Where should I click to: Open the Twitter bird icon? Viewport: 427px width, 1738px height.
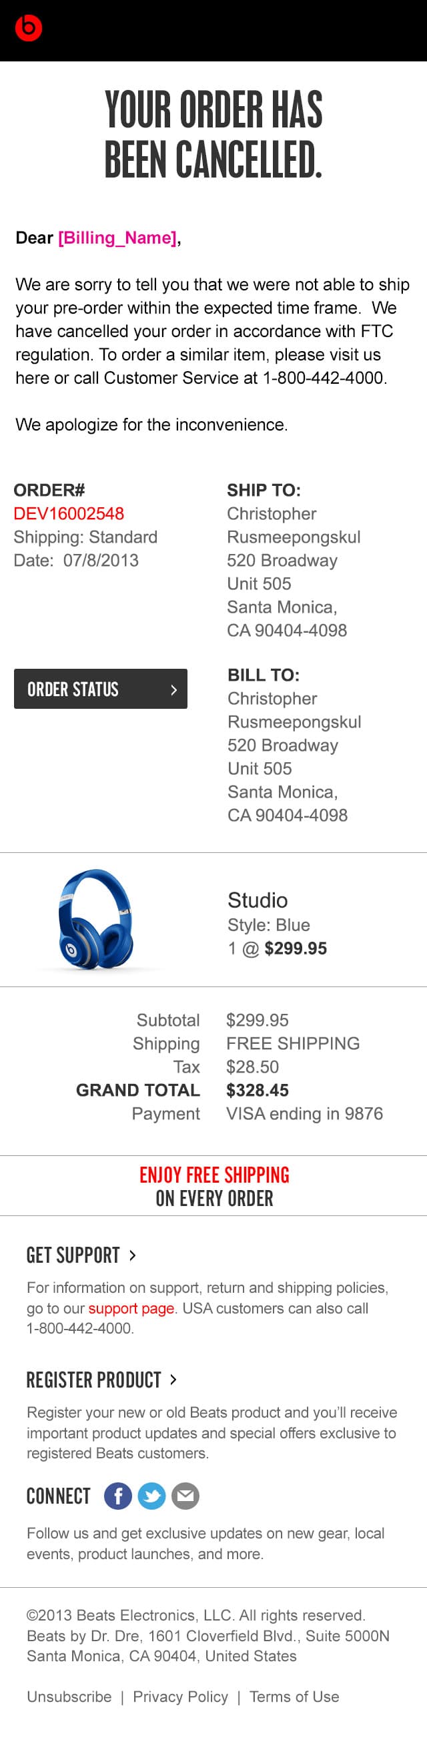pyautogui.click(x=151, y=1496)
